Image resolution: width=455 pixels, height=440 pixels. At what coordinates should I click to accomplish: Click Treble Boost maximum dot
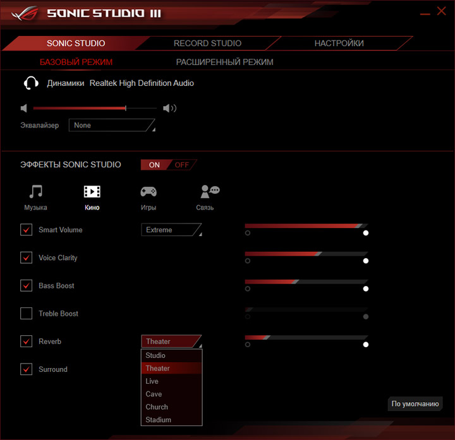coord(366,316)
